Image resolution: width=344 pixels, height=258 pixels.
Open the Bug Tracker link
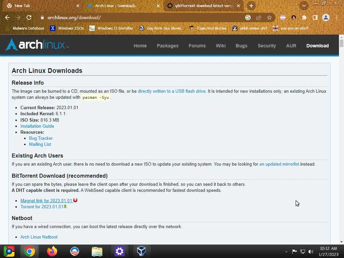click(41, 138)
